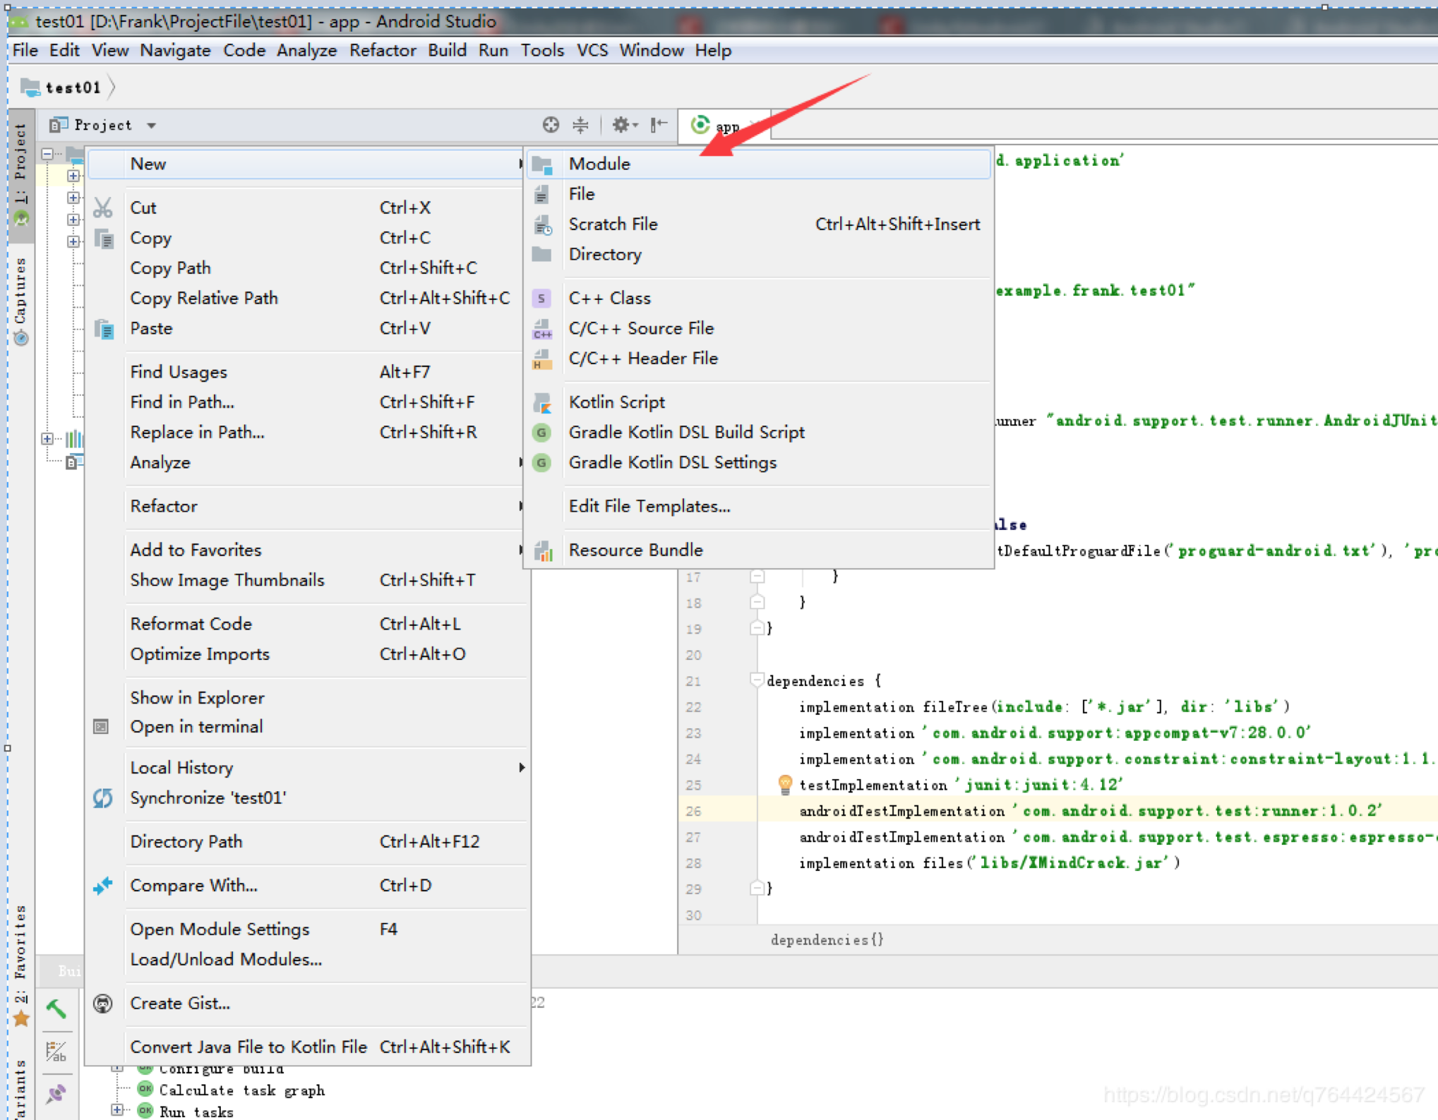Click the C++ Class icon
The width and height of the screenshot is (1438, 1120).
click(x=541, y=299)
